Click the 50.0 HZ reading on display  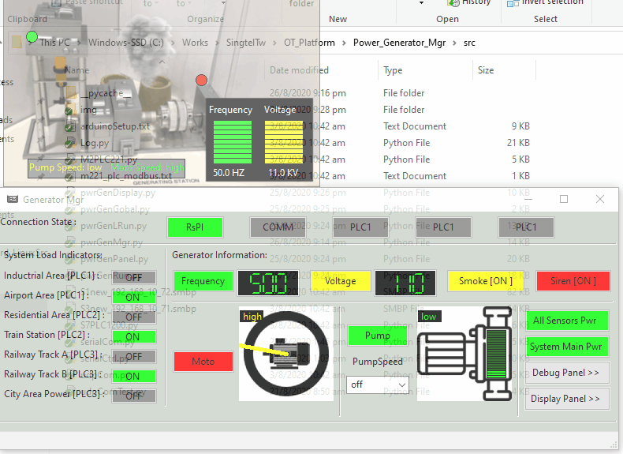229,173
